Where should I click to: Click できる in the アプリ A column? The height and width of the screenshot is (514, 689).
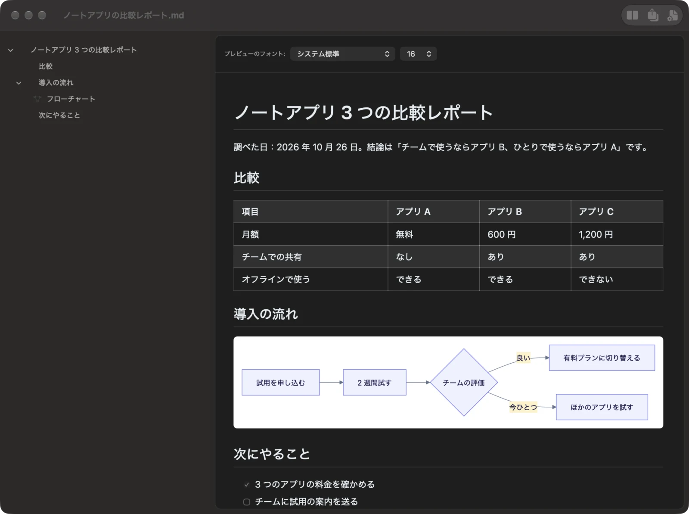click(x=434, y=279)
